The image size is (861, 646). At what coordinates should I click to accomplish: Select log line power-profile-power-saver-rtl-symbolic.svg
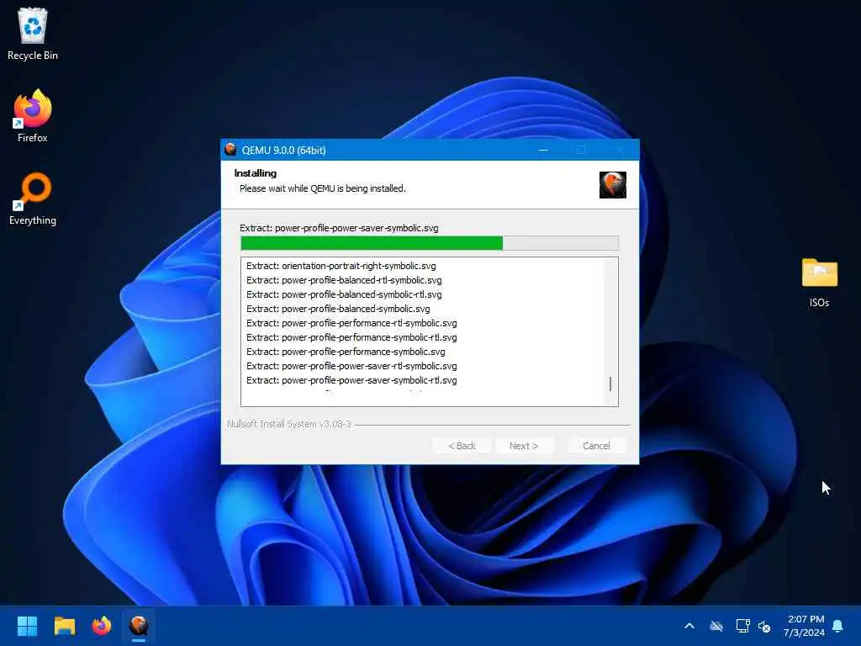pyautogui.click(x=351, y=366)
